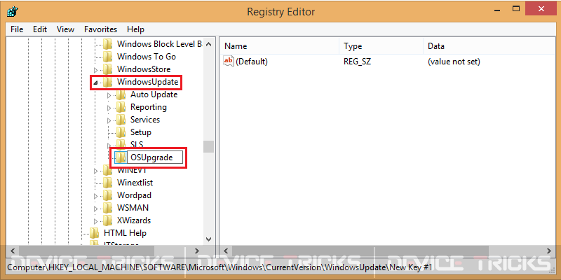Click the tree pane scroll right arrow

pos(196,251)
